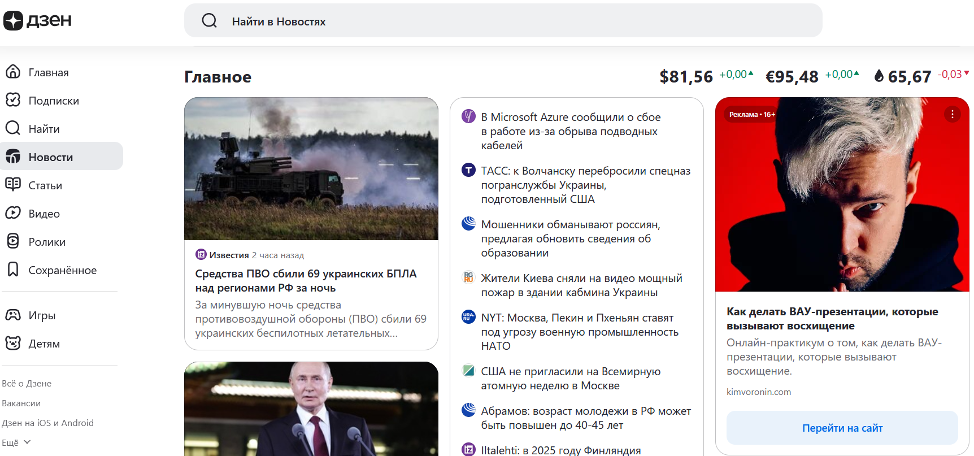
Task: Open Игры via its gamepad icon
Action: pyautogui.click(x=13, y=315)
